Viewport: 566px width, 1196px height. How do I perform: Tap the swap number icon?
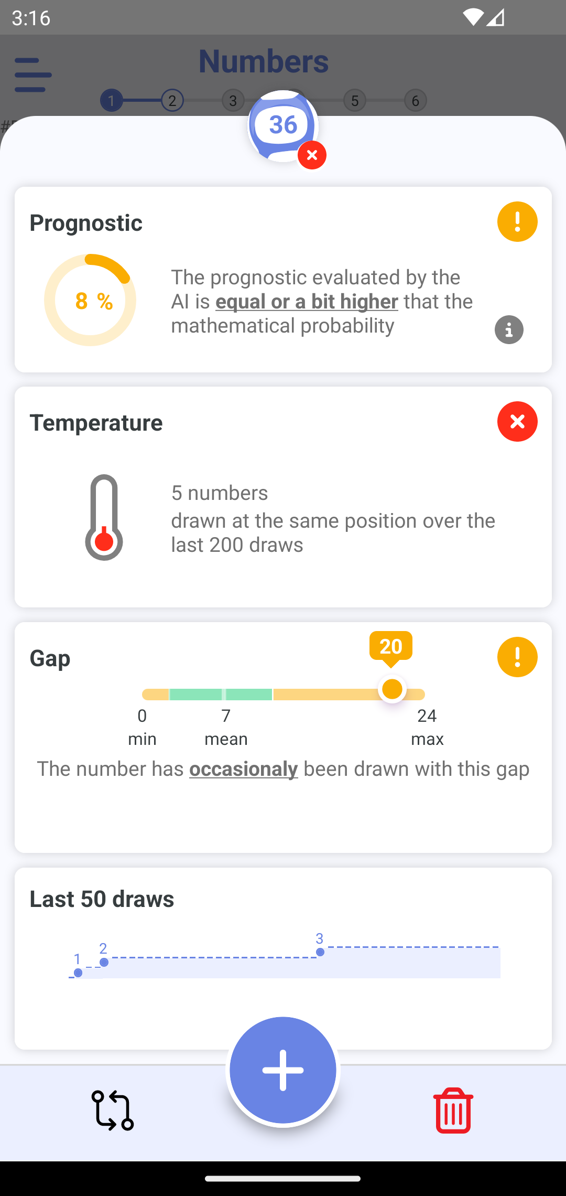click(112, 1110)
